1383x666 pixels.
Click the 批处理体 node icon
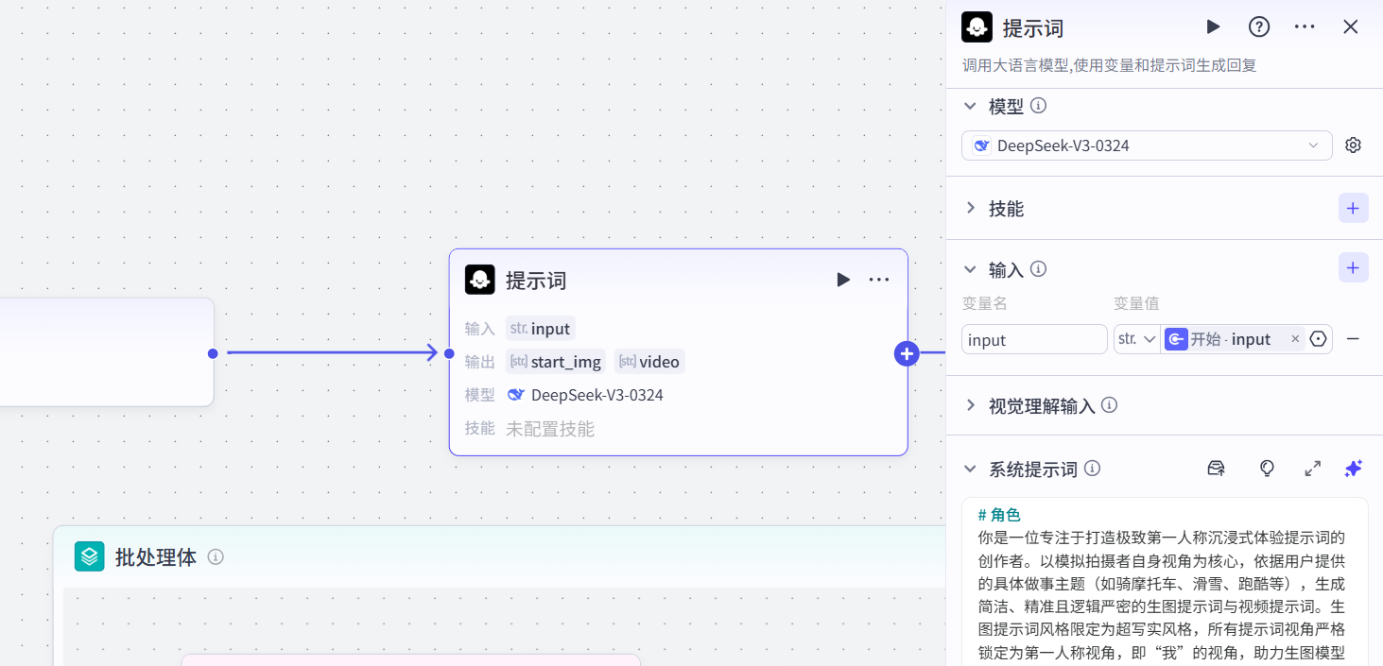[90, 556]
